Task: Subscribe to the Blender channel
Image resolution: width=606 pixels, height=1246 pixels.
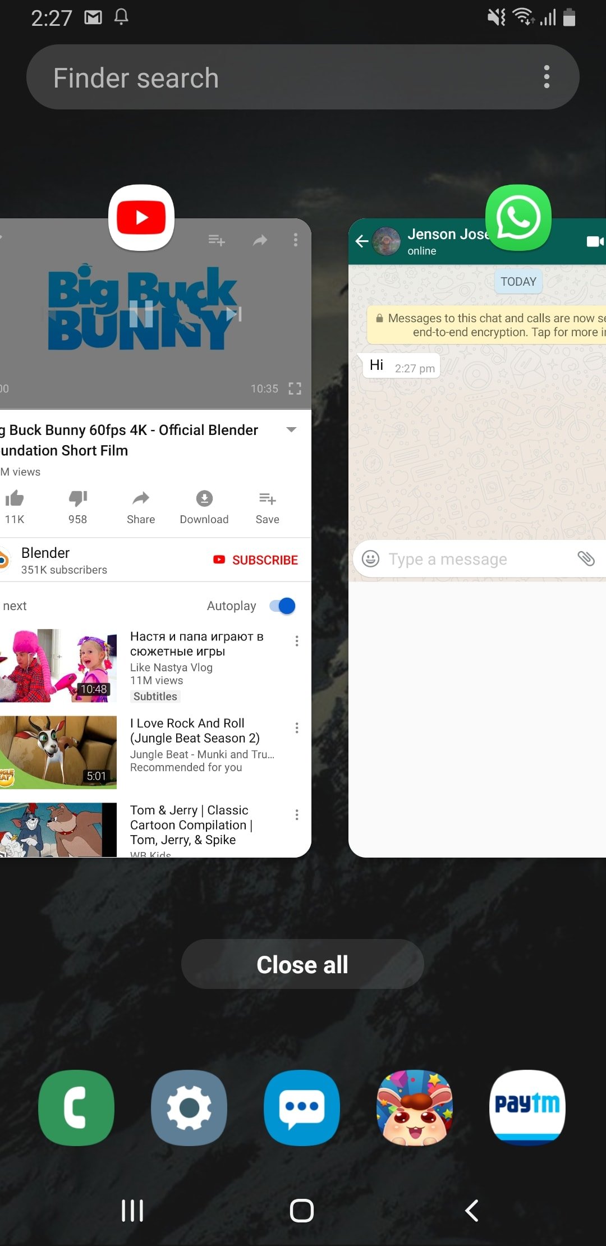Action: [x=256, y=560]
